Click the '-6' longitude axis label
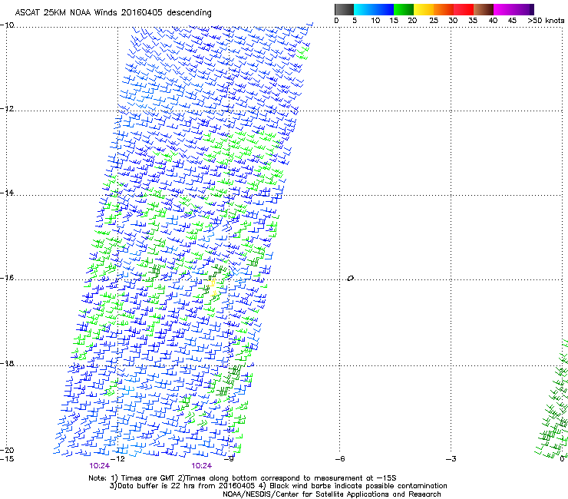 pyautogui.click(x=340, y=459)
